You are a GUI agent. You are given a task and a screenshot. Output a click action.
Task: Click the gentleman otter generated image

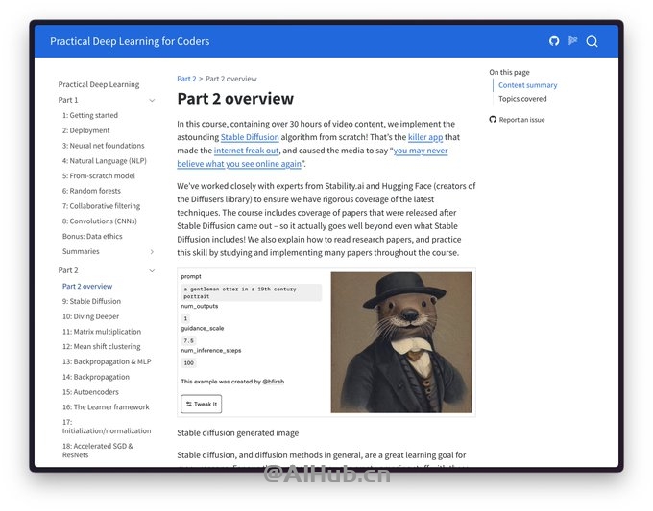coord(401,342)
